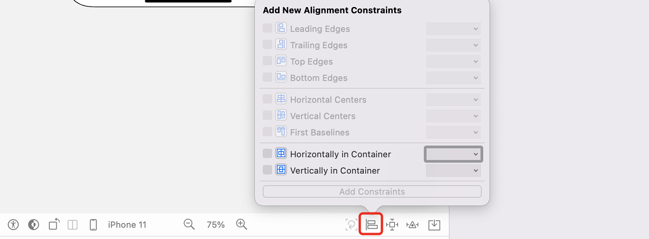Toggle the light/dark appearance icon
Image resolution: width=649 pixels, height=239 pixels.
[x=34, y=224]
